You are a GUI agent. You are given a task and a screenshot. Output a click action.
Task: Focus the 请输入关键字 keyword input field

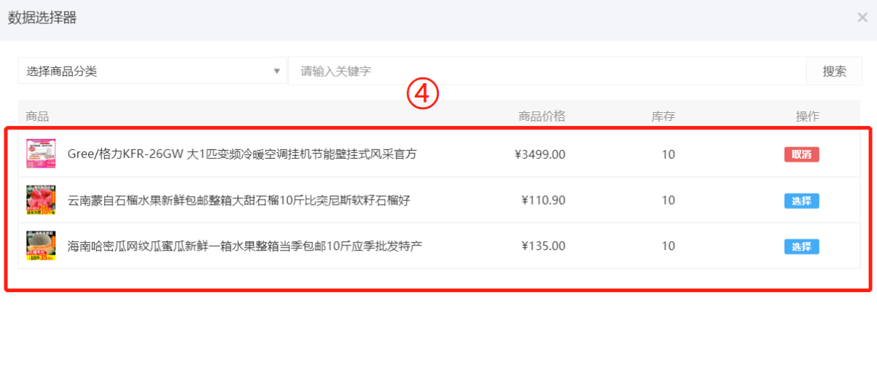[547, 71]
